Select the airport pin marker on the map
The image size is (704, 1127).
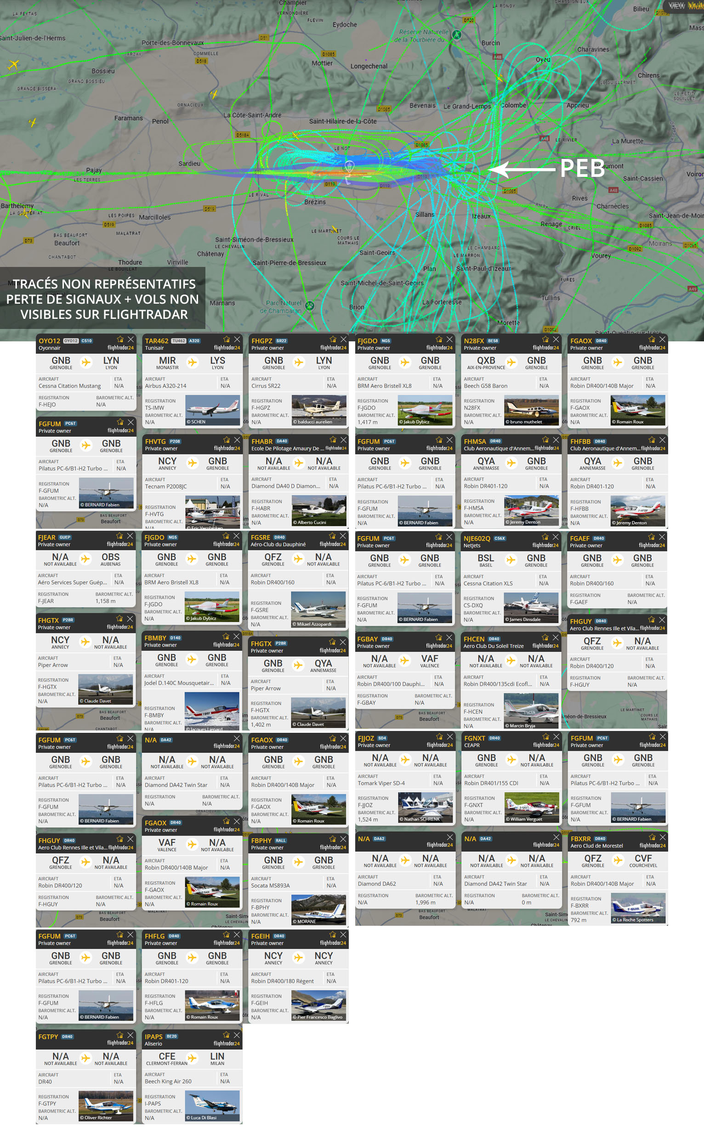point(349,166)
